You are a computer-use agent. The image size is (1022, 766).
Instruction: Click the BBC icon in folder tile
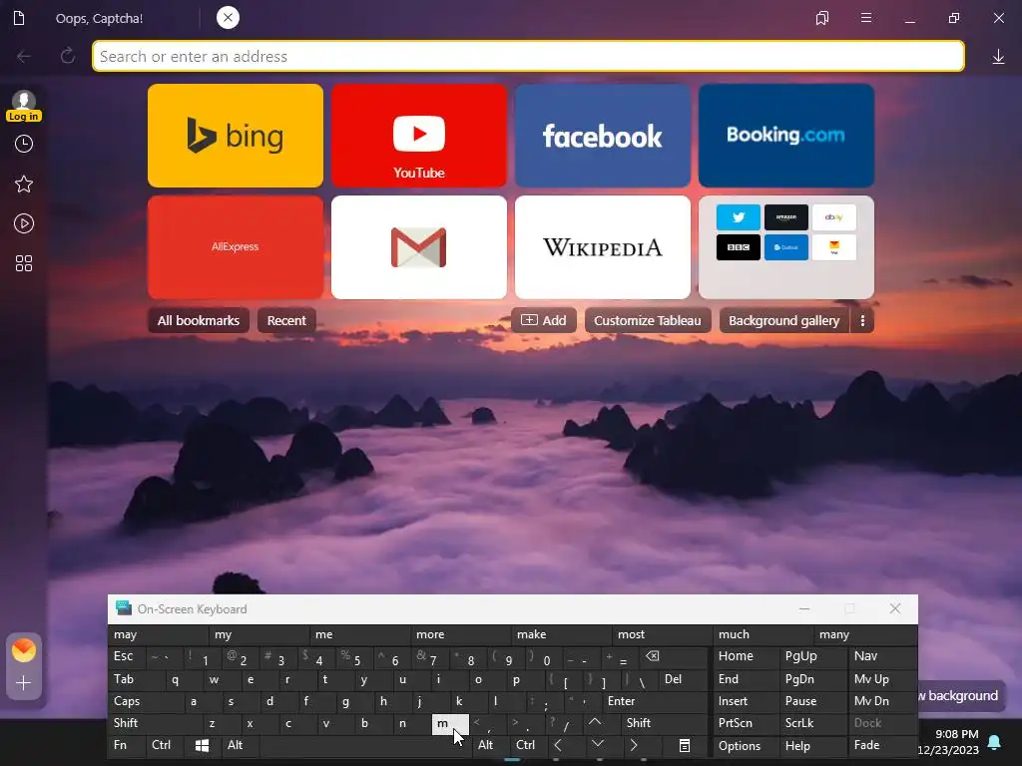(x=738, y=247)
